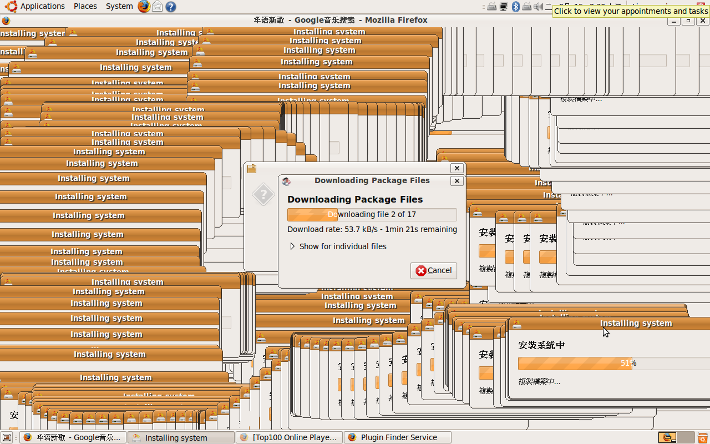Switch to Installing system taskbar button
Viewport: 710px width, 444px height.
[x=181, y=437]
